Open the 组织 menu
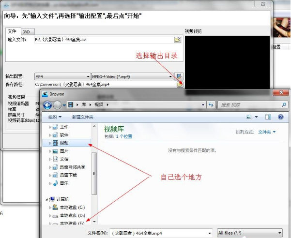291x238 pixels. click(x=55, y=117)
